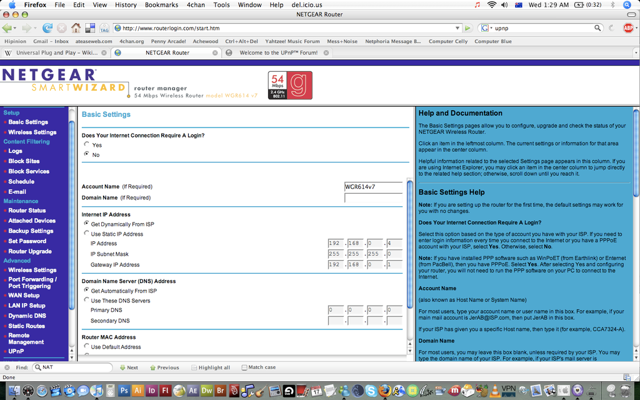Viewport: 640px width, 400px height.
Task: Select Yes for internet login required
Action: (86, 144)
